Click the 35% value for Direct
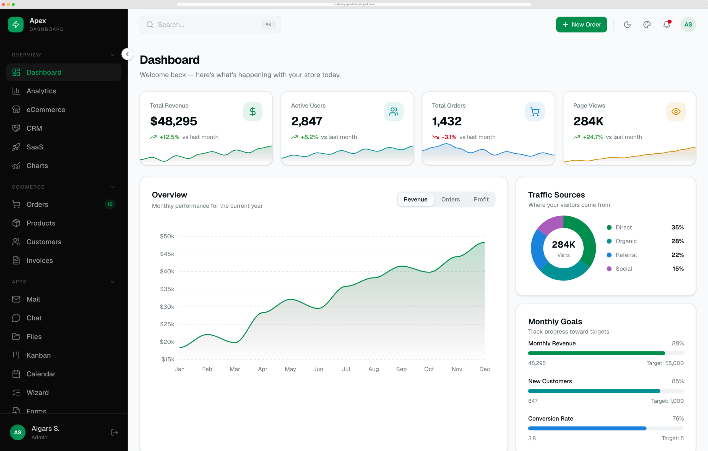 click(677, 227)
